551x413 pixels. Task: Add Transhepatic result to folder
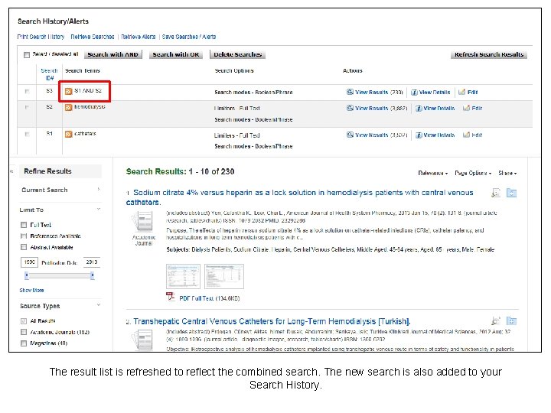coord(511,320)
